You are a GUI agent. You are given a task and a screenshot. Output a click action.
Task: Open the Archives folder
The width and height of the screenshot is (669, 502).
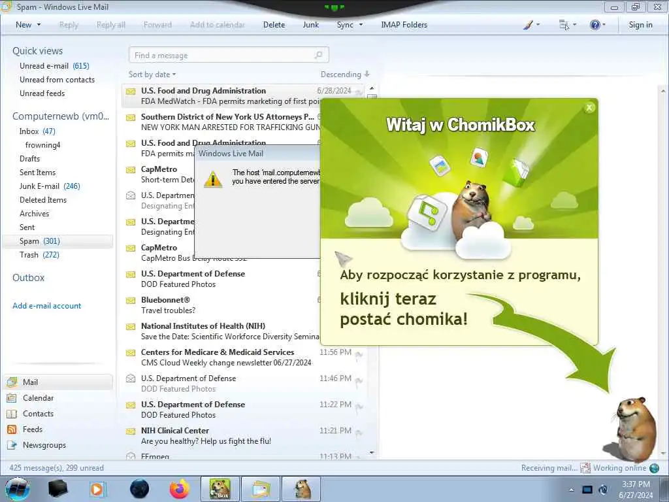tap(34, 214)
